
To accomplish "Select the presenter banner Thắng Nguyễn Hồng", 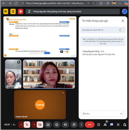I will [x=73, y=11].
